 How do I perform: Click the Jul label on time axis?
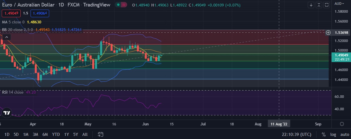(203, 124)
